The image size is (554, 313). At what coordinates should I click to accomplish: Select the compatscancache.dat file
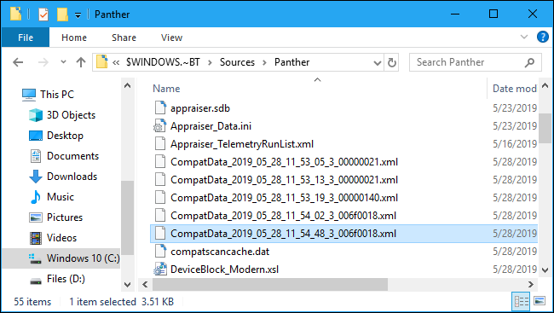pos(220,252)
